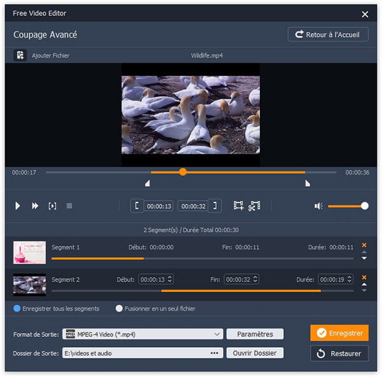Viewport: 382px width, 377px height.
Task: Set end point with right bracket icon
Action: pyautogui.click(x=215, y=206)
